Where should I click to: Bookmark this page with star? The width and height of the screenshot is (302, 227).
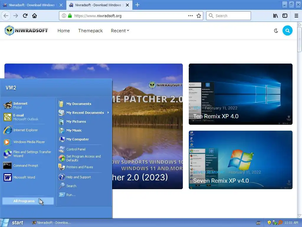[199, 16]
